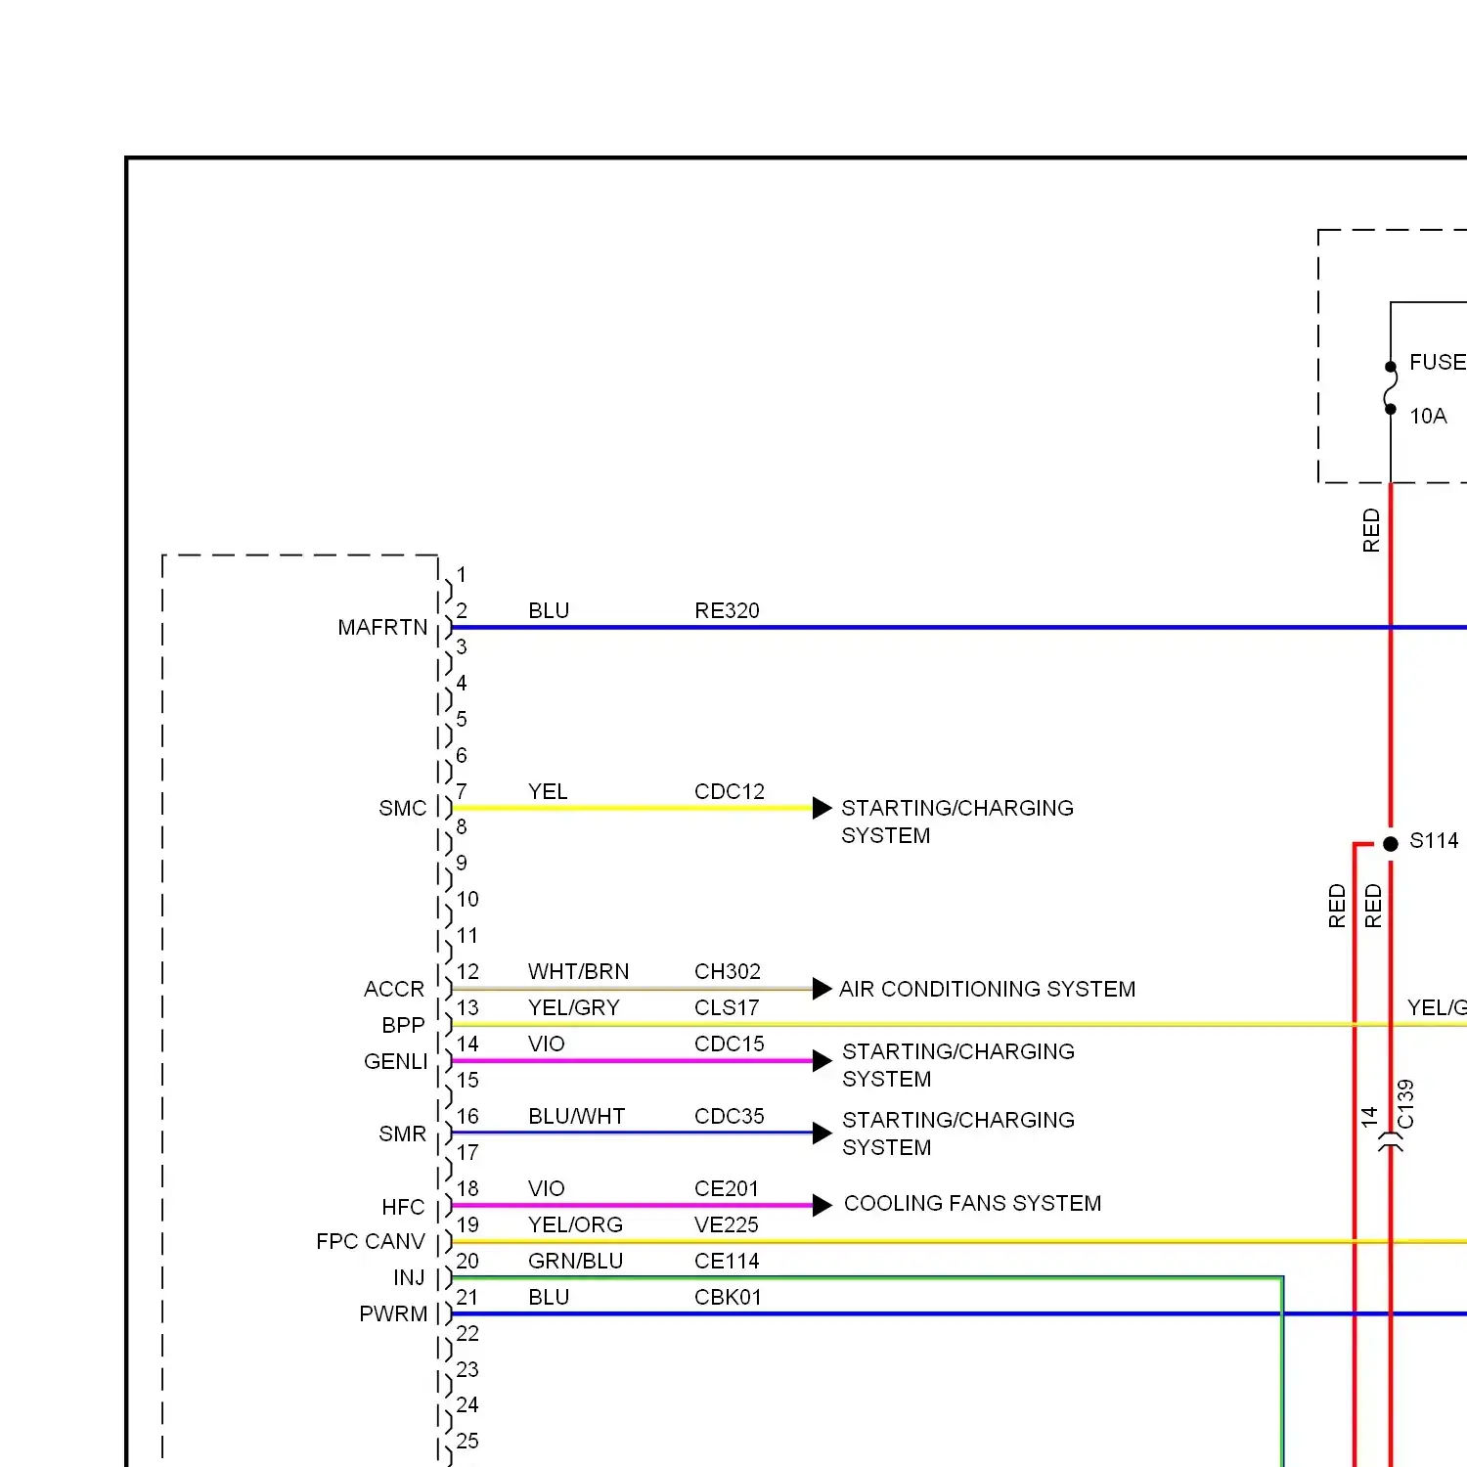1467x1467 pixels.
Task: Click STARTING/CHARGING SYSTEM text beside CDC12
Action: point(957,822)
